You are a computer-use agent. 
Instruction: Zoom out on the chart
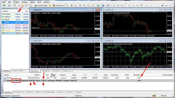click(x=84, y=5)
